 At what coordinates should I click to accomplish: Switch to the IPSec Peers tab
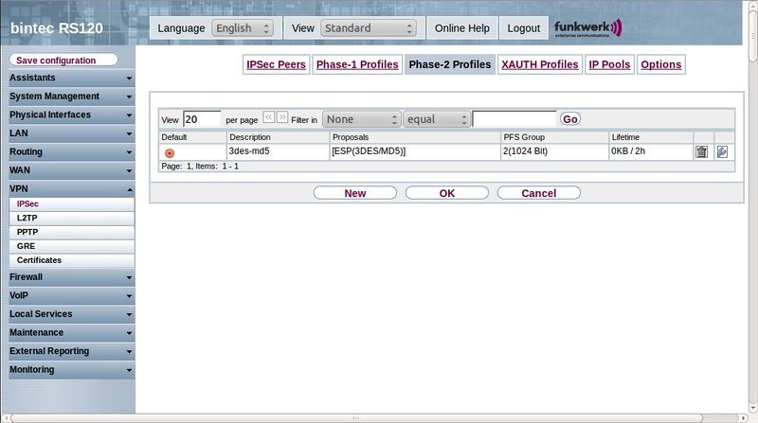click(x=274, y=64)
